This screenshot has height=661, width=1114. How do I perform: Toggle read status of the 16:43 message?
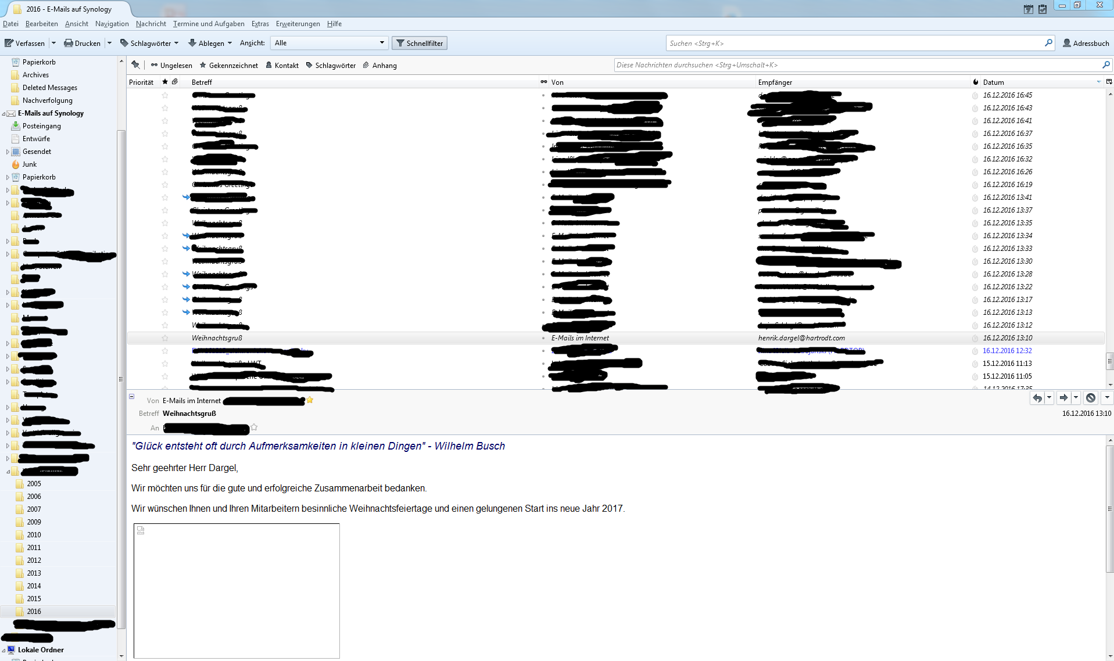543,108
